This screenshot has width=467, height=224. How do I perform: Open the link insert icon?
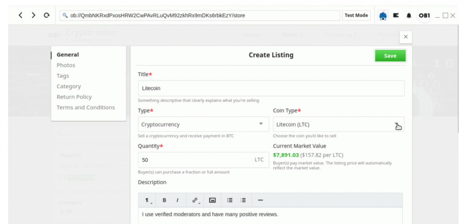point(195,200)
